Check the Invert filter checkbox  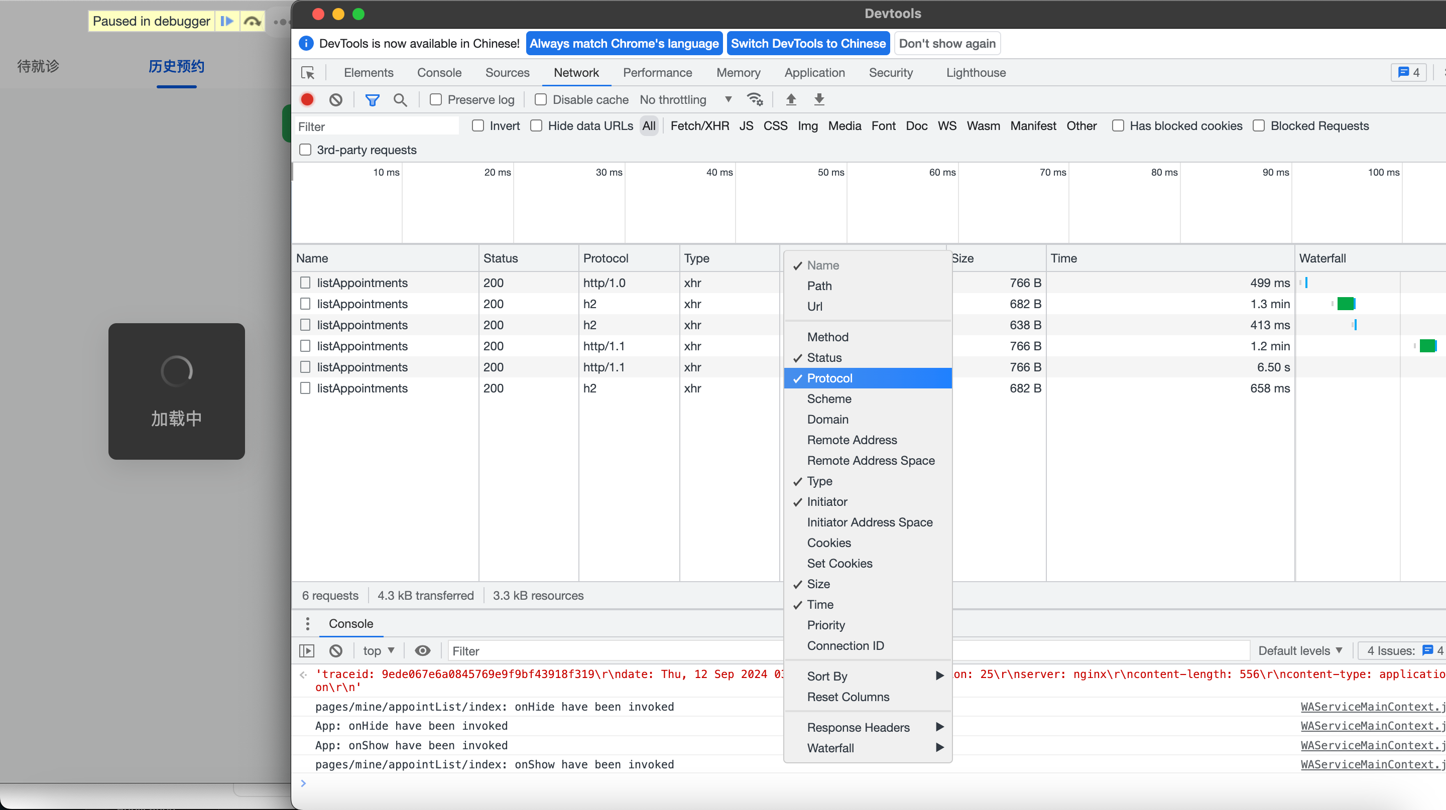478,125
